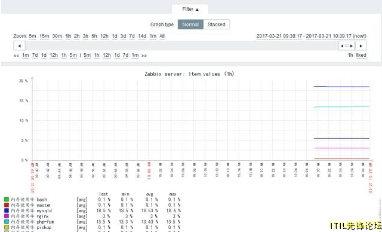Grab the time scrollbar handle
Image resolution: width=382 pixels, height=232 pixels.
tap(347, 46)
